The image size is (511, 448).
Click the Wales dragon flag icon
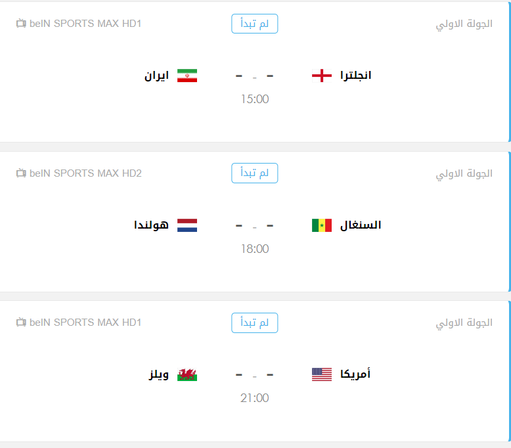tap(187, 374)
